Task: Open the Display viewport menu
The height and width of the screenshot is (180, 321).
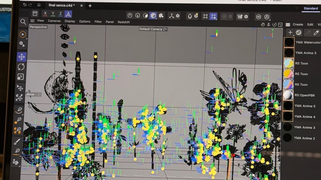Action: point(70,21)
